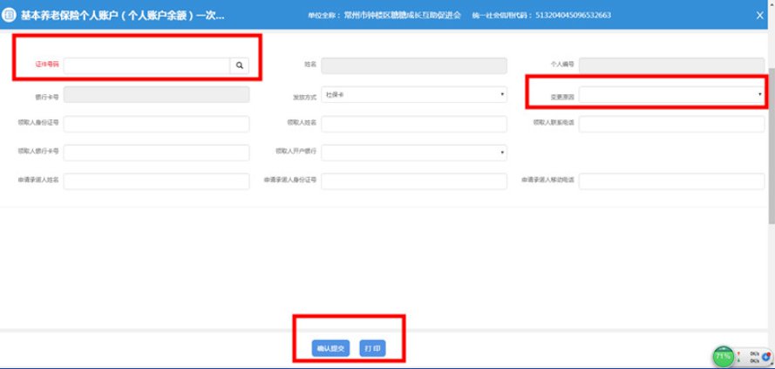
Task: Click the search magnifier beside 证件号码
Action: (240, 65)
